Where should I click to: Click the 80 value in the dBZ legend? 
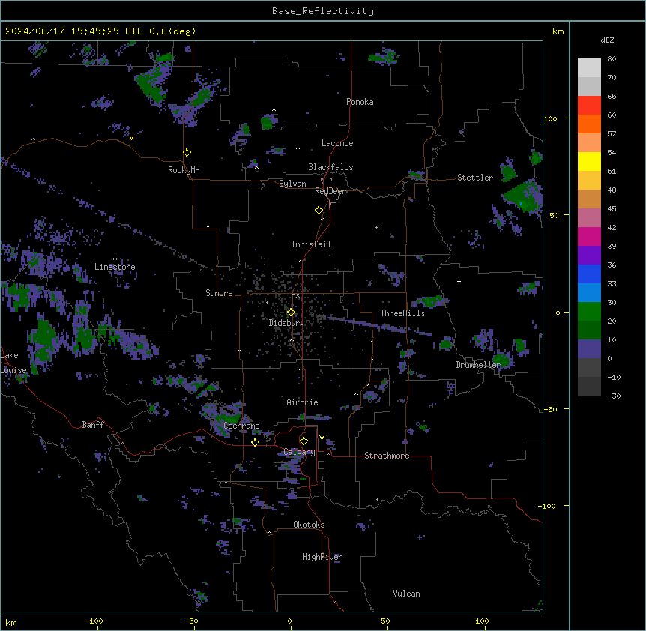(x=612, y=59)
